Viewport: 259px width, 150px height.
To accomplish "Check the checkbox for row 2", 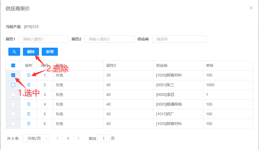I will click(x=13, y=85).
